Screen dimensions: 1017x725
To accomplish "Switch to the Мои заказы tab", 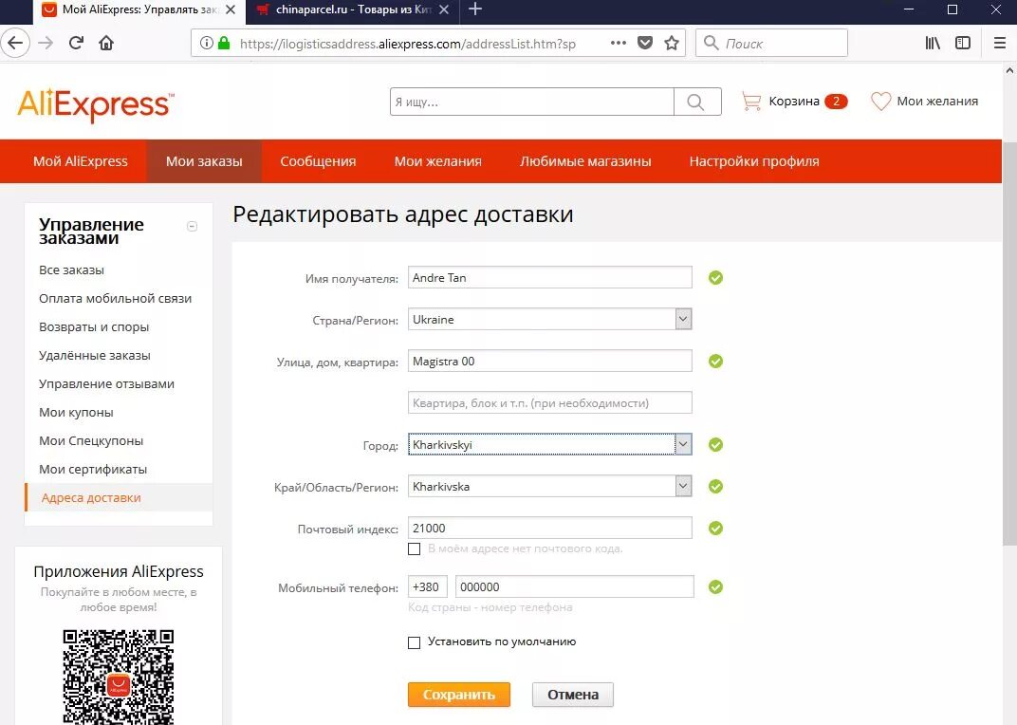I will (x=203, y=161).
